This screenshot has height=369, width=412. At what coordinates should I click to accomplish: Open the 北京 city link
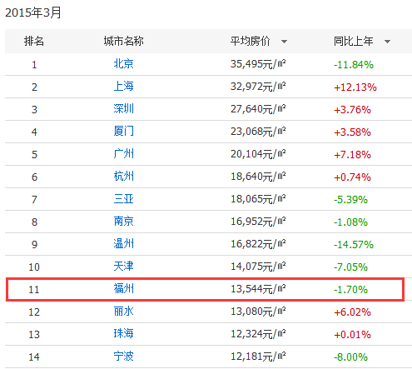(x=124, y=64)
